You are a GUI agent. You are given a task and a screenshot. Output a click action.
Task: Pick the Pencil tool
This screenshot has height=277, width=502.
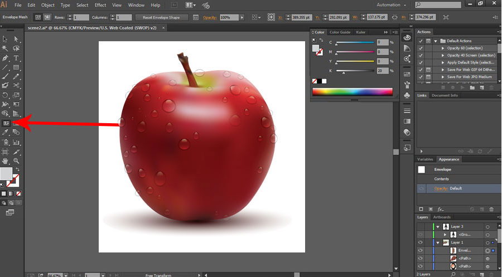[16, 76]
